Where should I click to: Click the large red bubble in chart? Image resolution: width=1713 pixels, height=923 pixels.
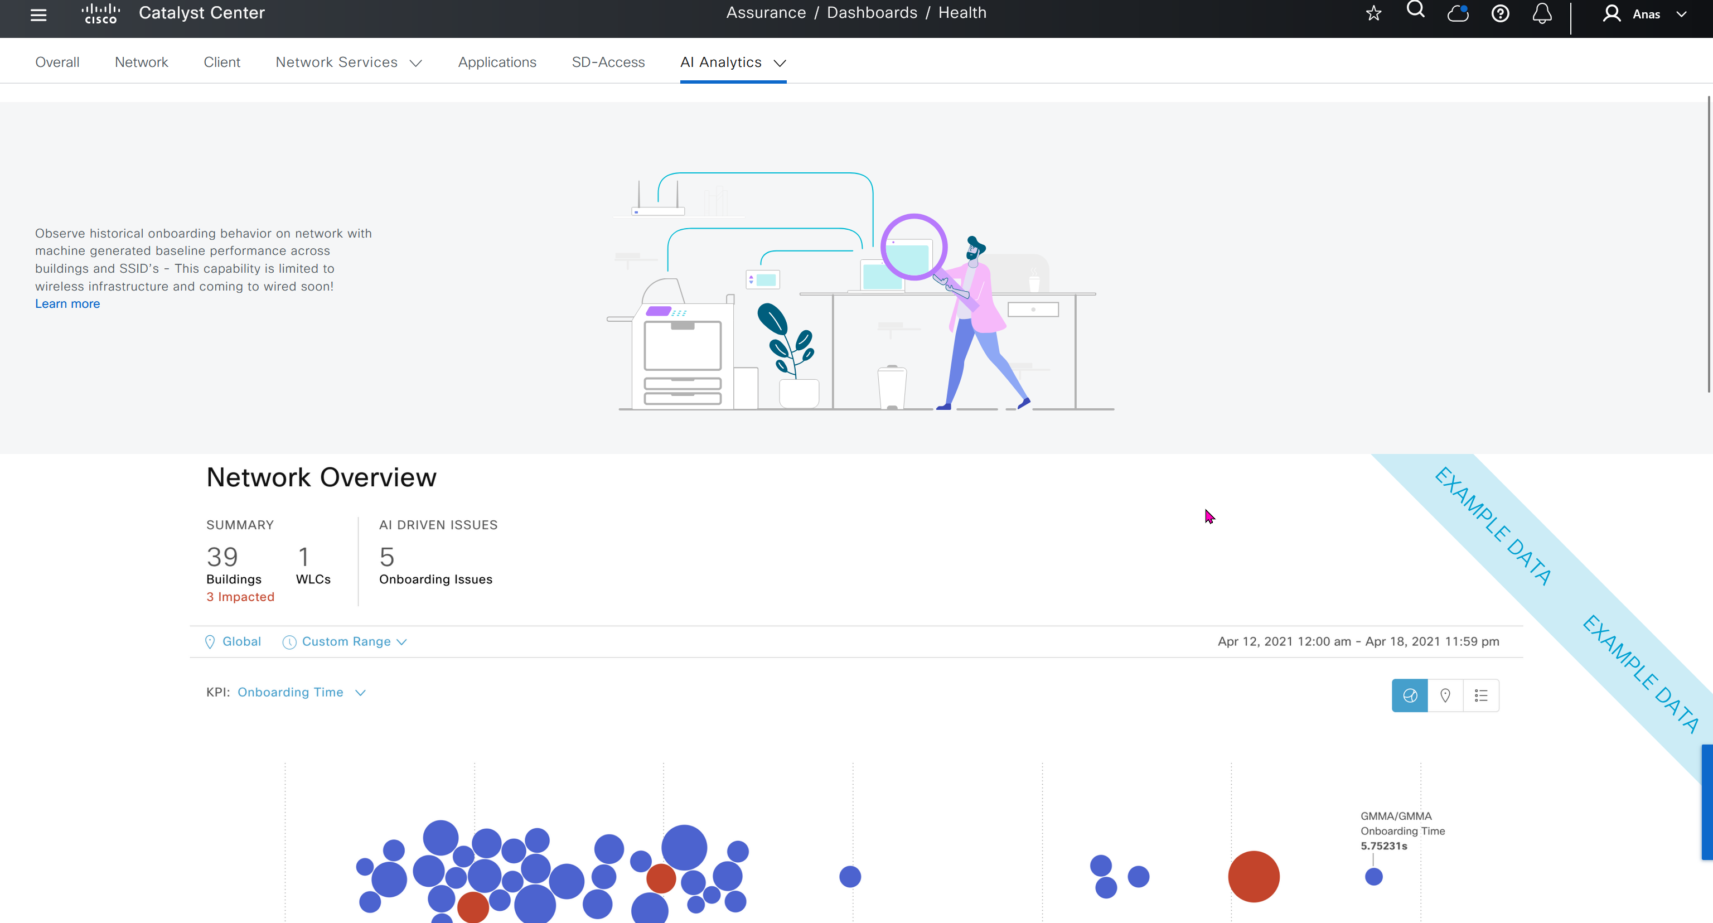(1254, 877)
